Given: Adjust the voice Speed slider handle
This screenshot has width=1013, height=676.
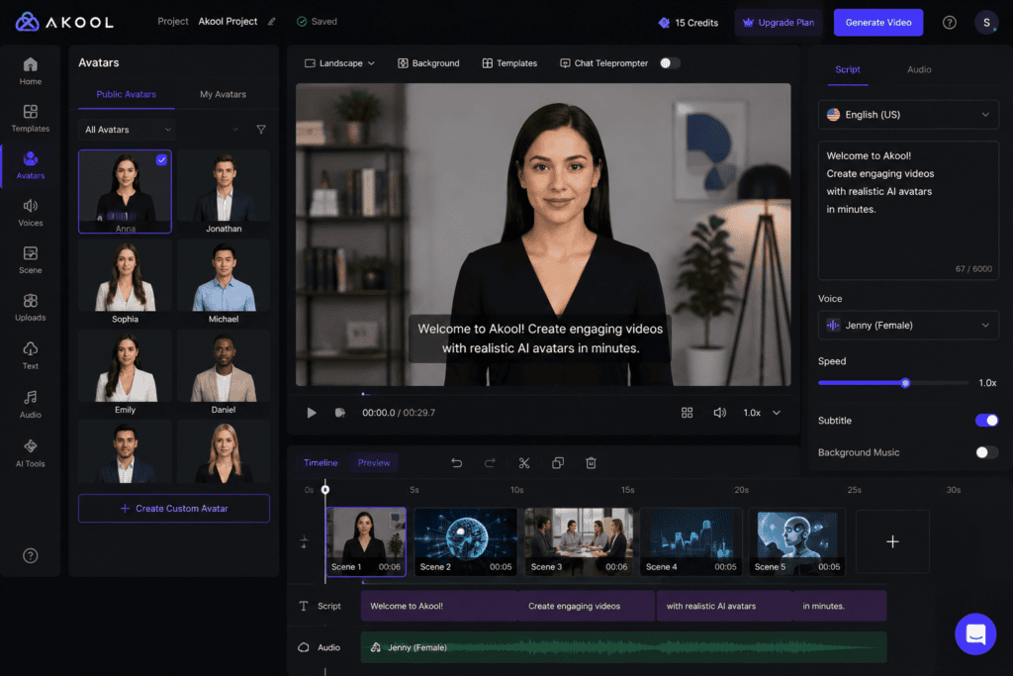Looking at the screenshot, I should click(905, 383).
